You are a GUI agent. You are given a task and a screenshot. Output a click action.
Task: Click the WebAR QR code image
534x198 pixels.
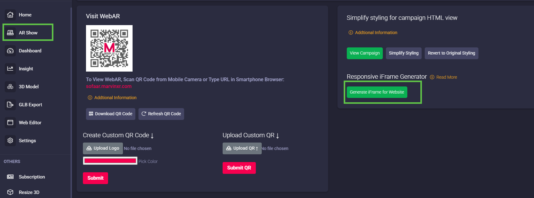tap(109, 48)
